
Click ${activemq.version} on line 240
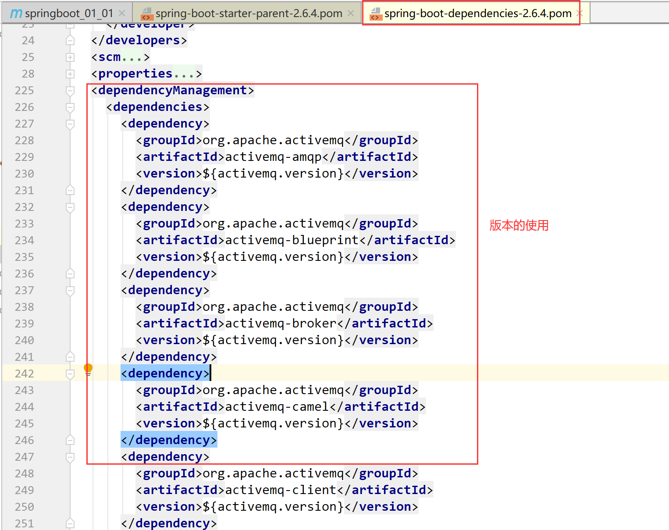tap(273, 340)
